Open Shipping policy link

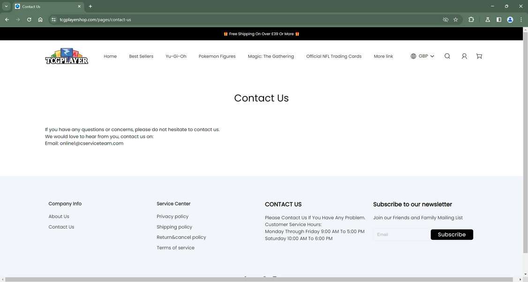tap(174, 227)
